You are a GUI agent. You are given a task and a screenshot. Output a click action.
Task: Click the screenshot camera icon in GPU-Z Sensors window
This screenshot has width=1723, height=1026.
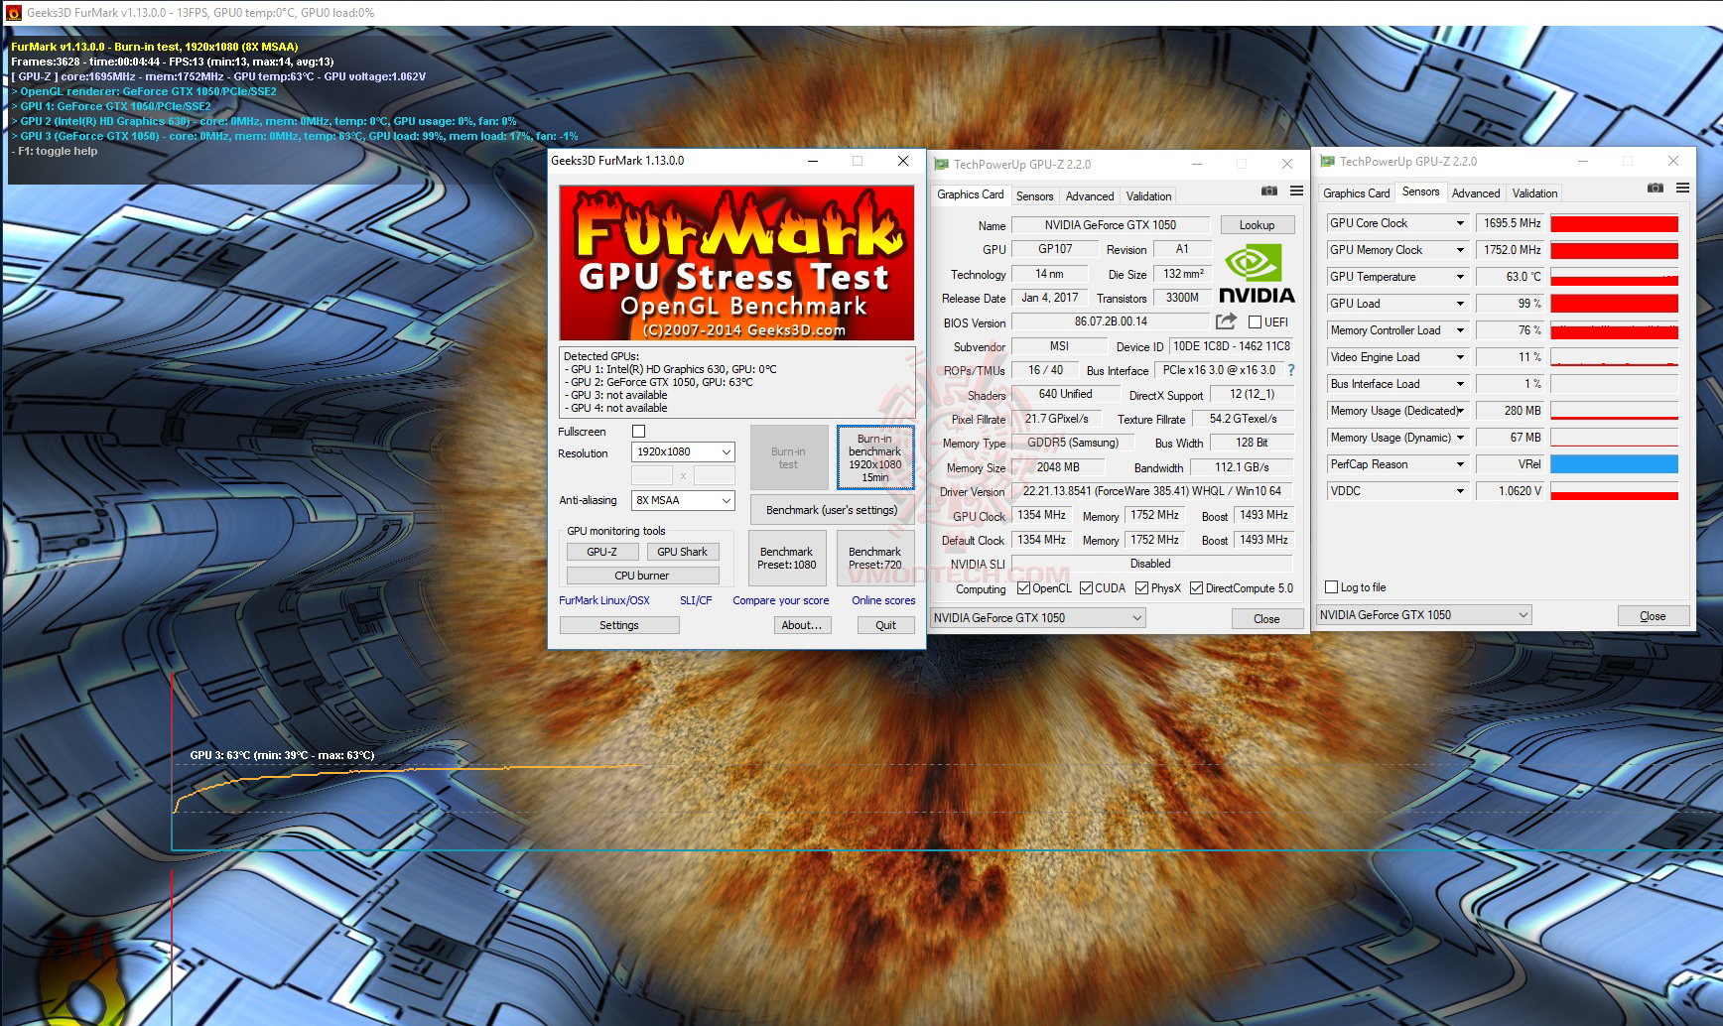(x=1655, y=188)
